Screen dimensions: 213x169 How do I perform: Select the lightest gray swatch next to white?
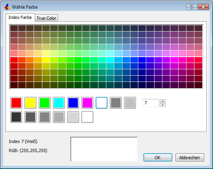coord(73,117)
